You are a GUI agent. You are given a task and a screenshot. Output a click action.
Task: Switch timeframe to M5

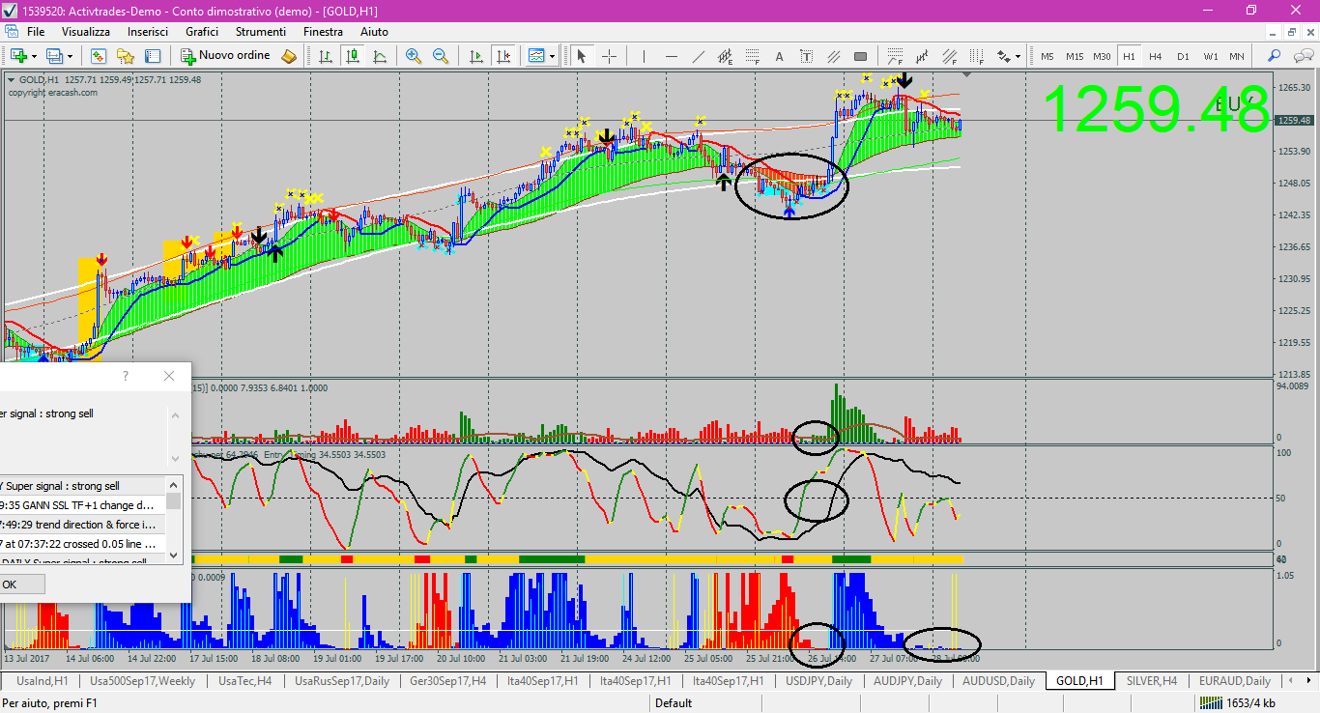1047,56
